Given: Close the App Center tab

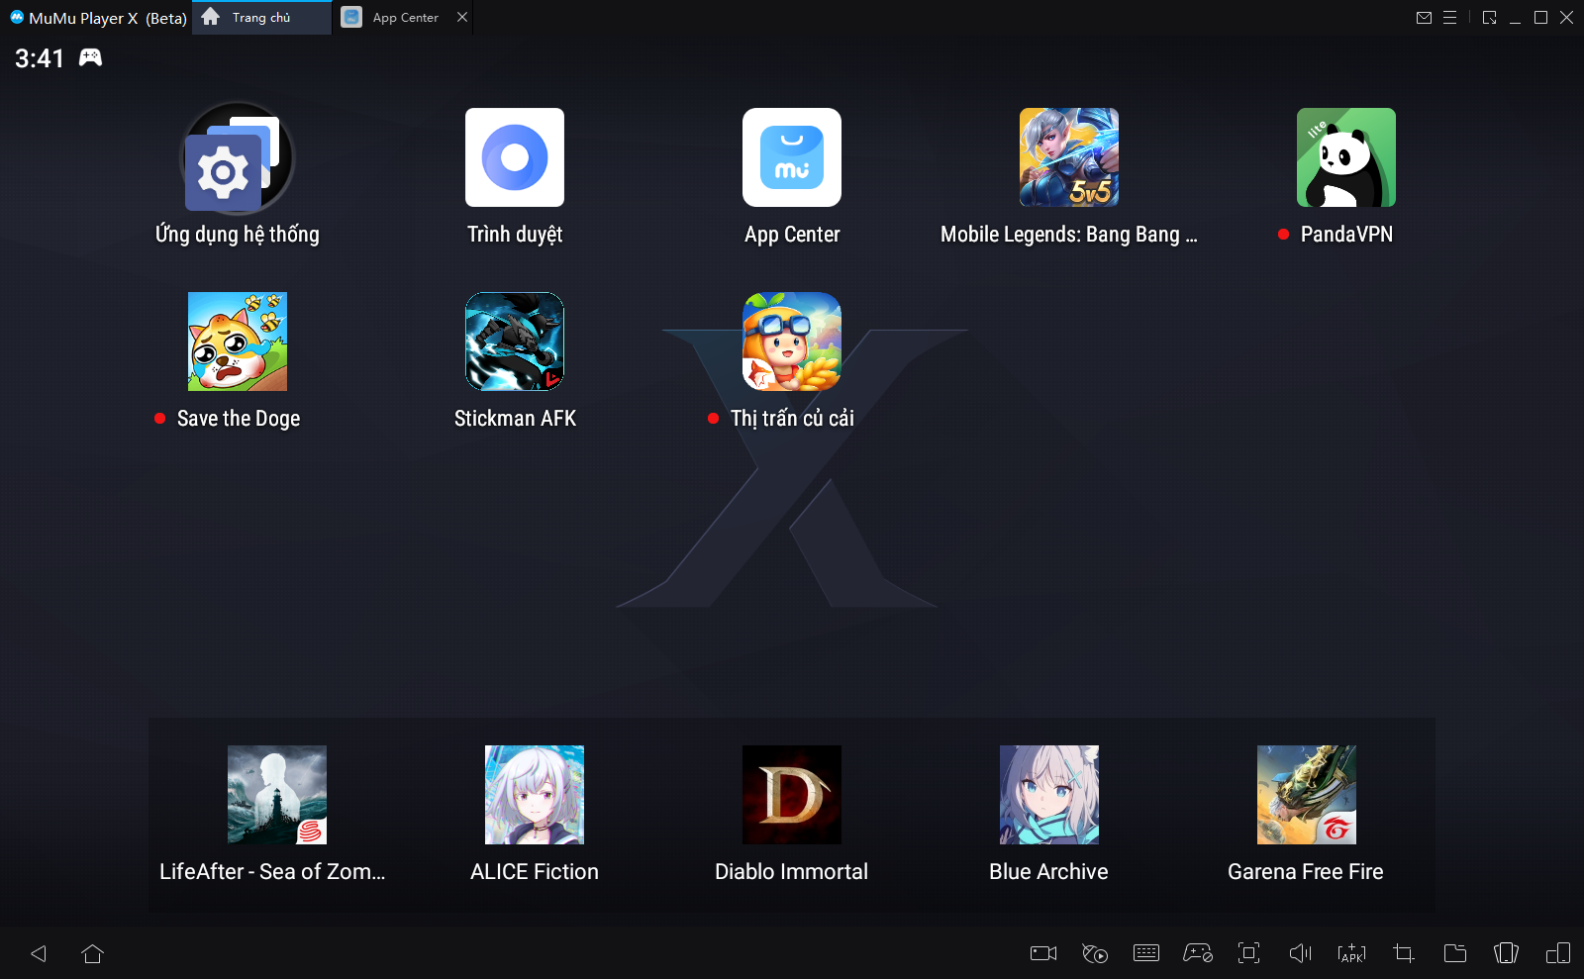Looking at the screenshot, I should (462, 18).
